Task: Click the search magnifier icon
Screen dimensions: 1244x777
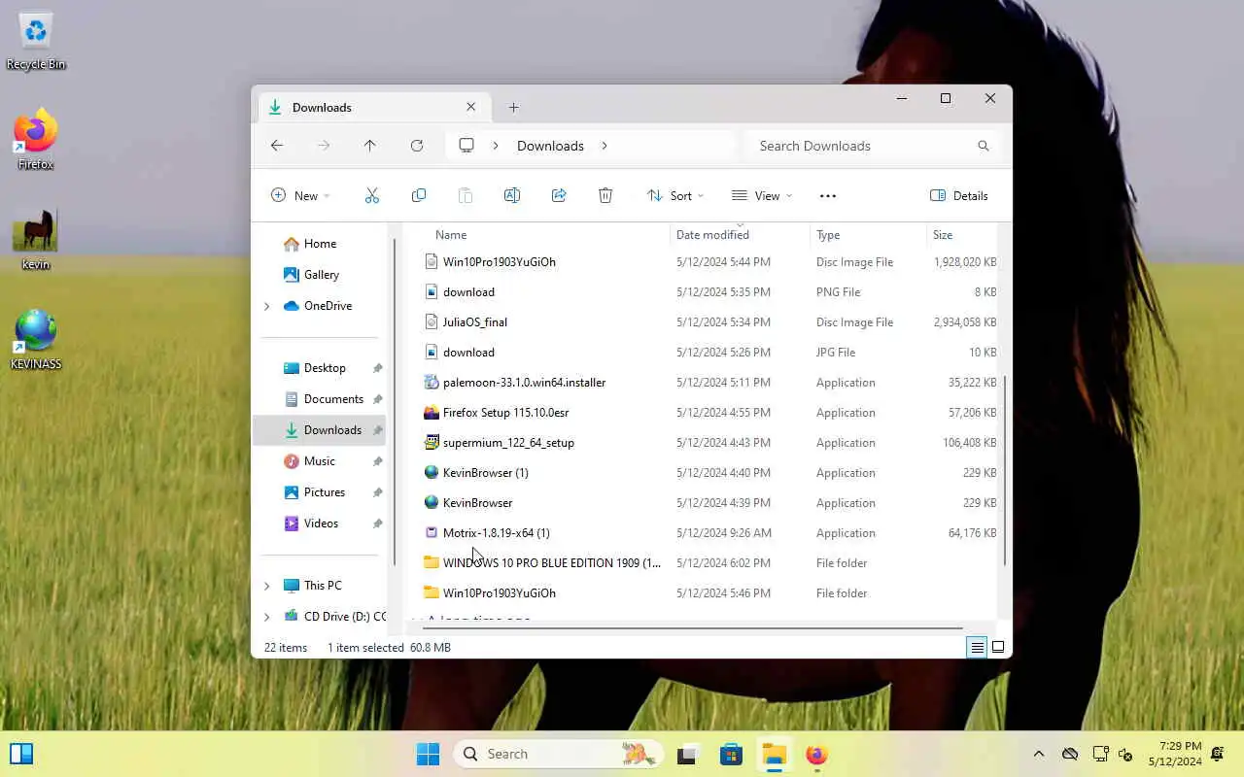Action: (x=984, y=146)
